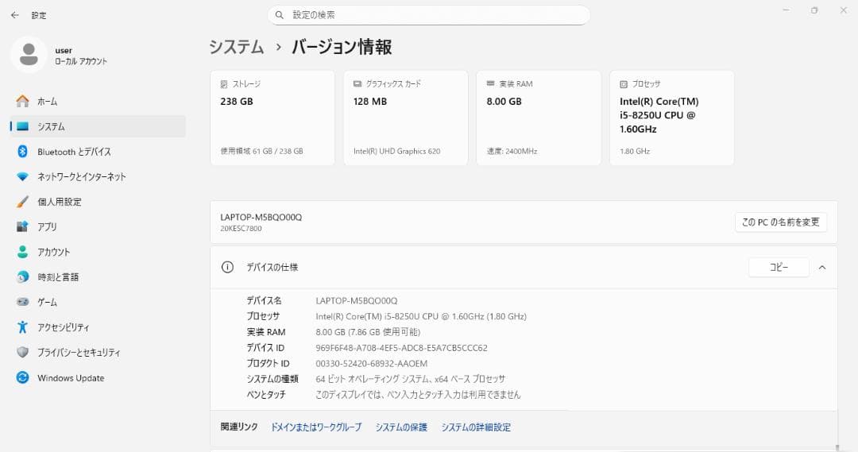
Task: Click the Accounts person icon
Action: coord(22,252)
